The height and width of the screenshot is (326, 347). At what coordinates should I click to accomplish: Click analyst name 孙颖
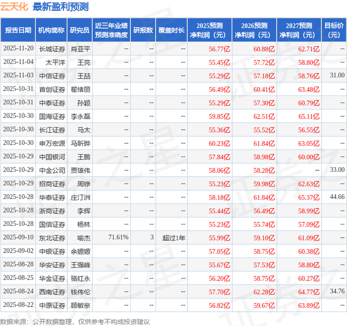[84, 103]
